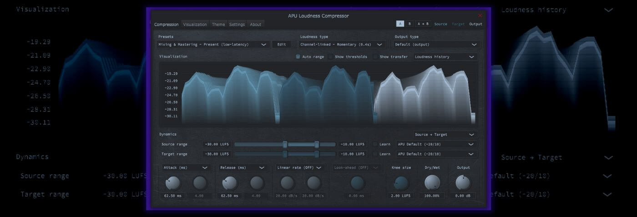Open the Output type dropdown
The height and width of the screenshot is (217, 637).
coord(436,44)
